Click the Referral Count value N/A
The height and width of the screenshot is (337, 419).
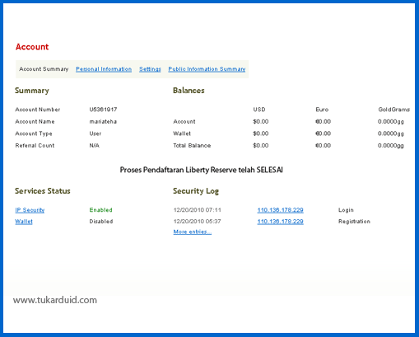click(x=94, y=145)
